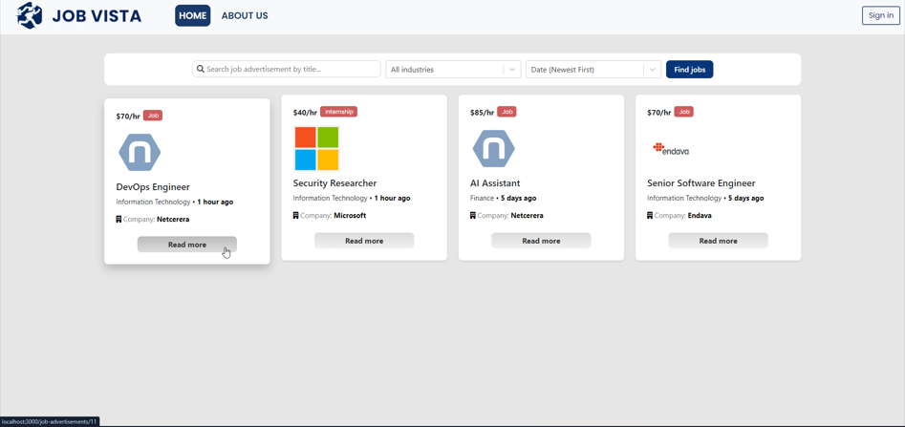Screen dimensions: 905x427
Task: Click the Netcerera logo on AI Assistant card
Action: (x=493, y=149)
